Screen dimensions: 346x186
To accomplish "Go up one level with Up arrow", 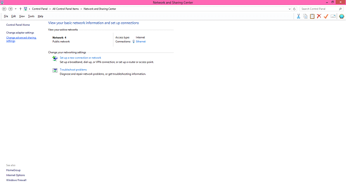I will (x=20, y=9).
